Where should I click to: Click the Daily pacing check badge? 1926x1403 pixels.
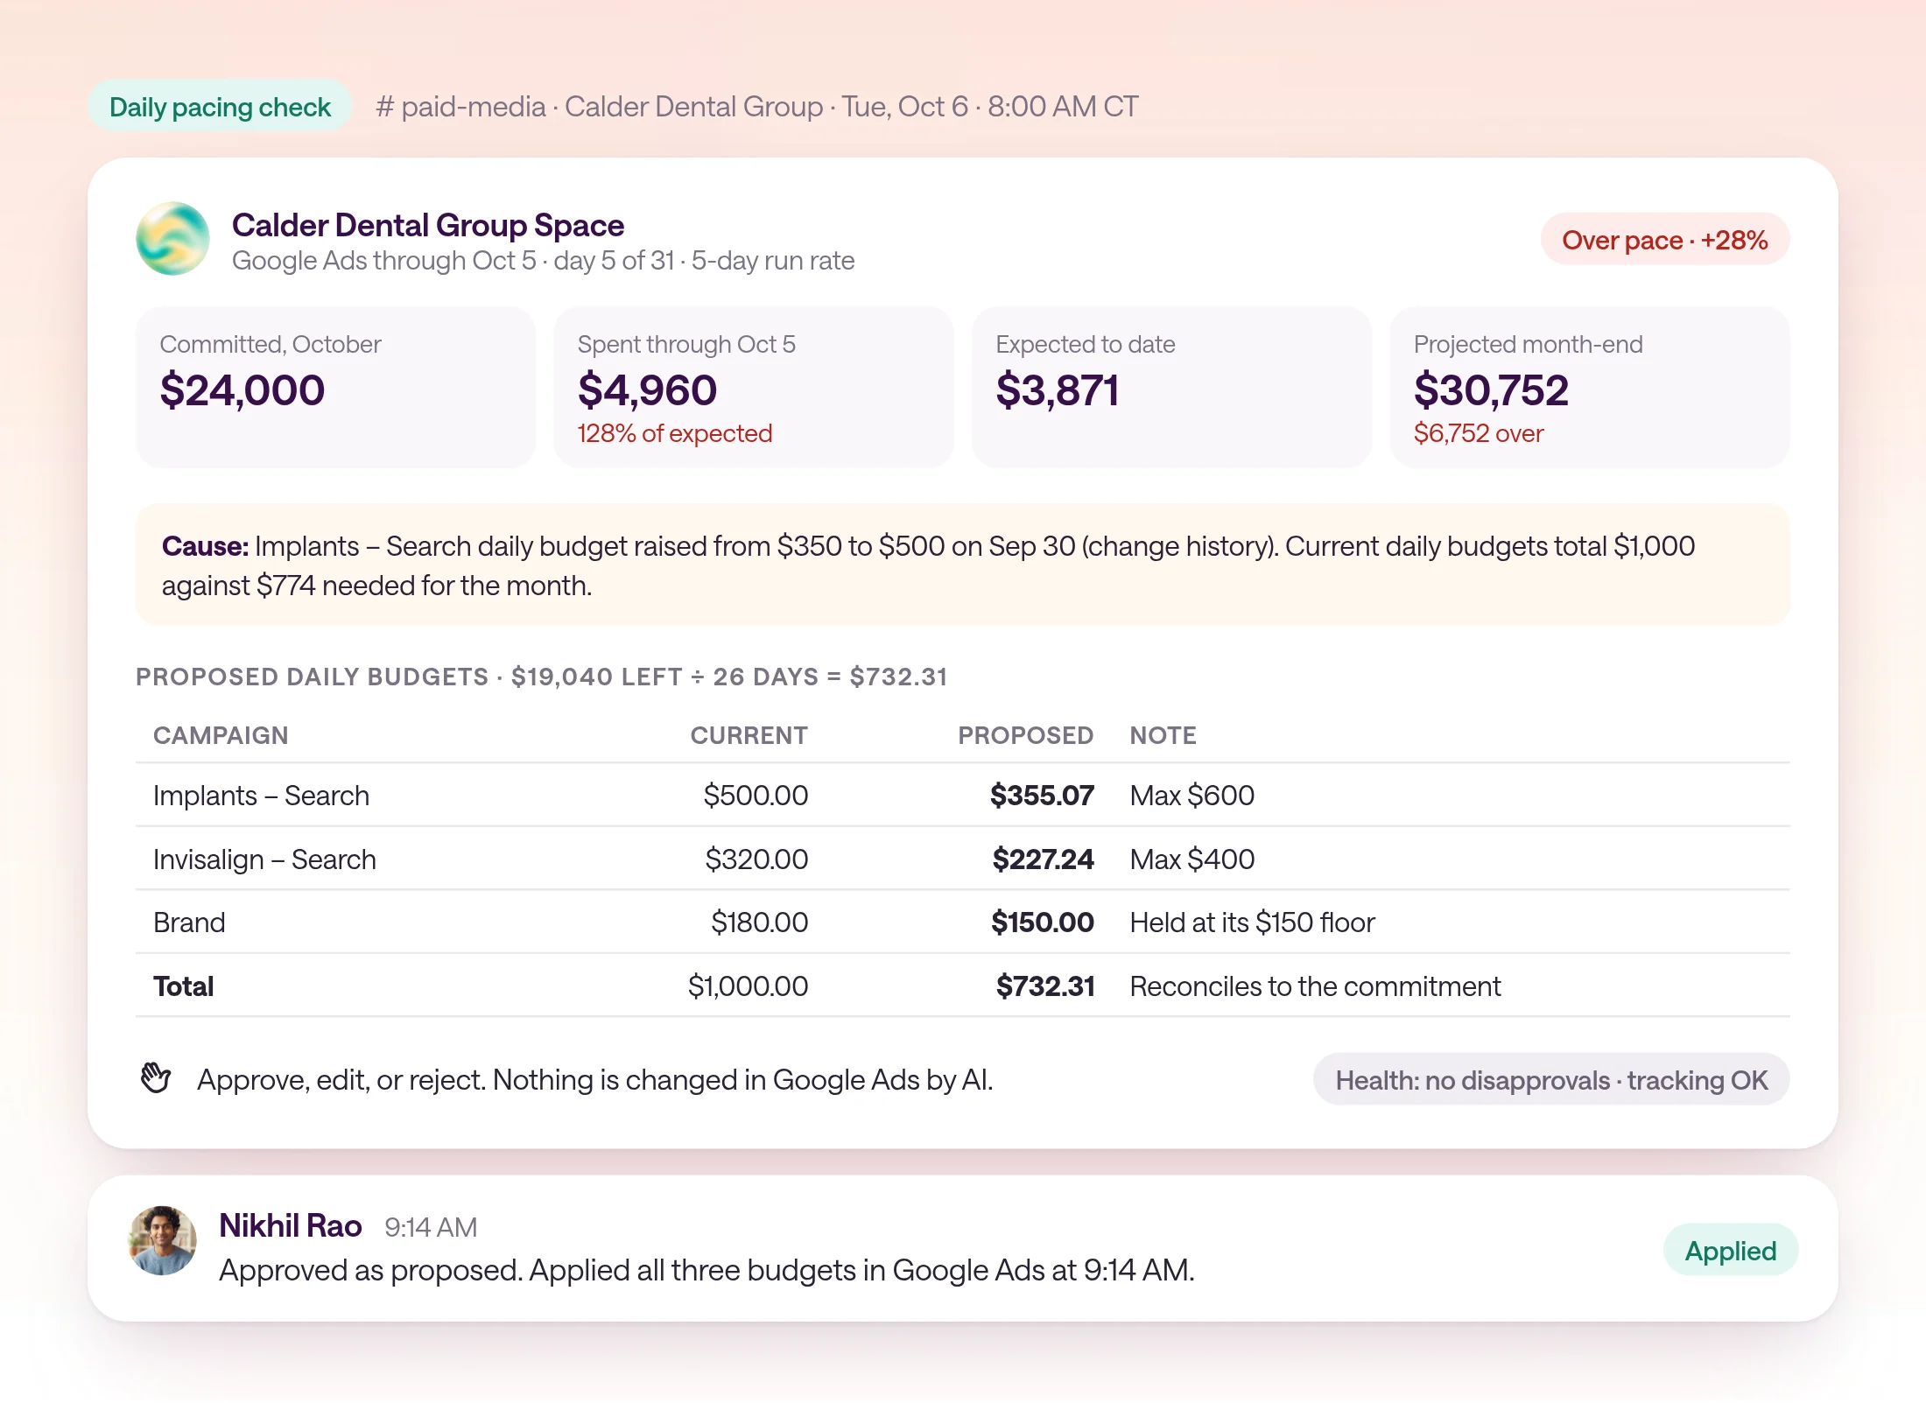point(220,107)
